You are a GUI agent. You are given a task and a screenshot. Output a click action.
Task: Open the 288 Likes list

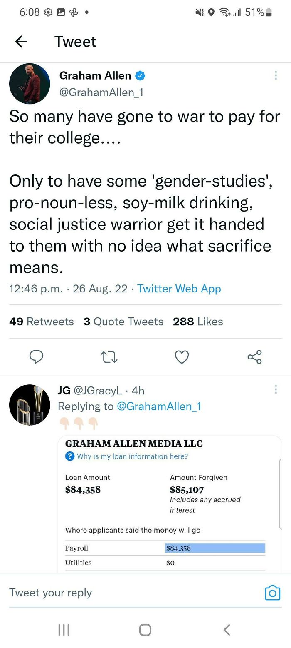click(x=198, y=322)
